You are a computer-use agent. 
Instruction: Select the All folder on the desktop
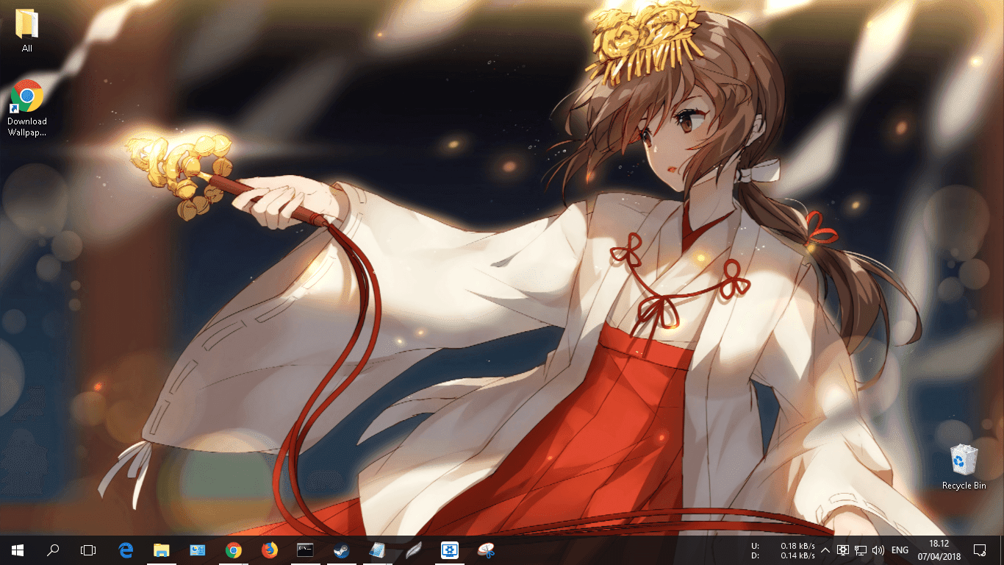click(x=27, y=31)
